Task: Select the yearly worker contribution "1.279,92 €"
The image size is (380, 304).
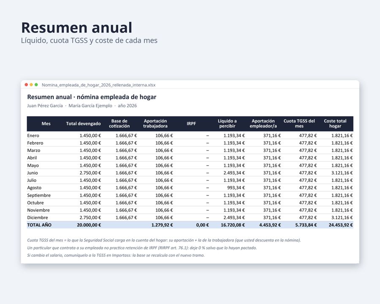Action: 162,225
